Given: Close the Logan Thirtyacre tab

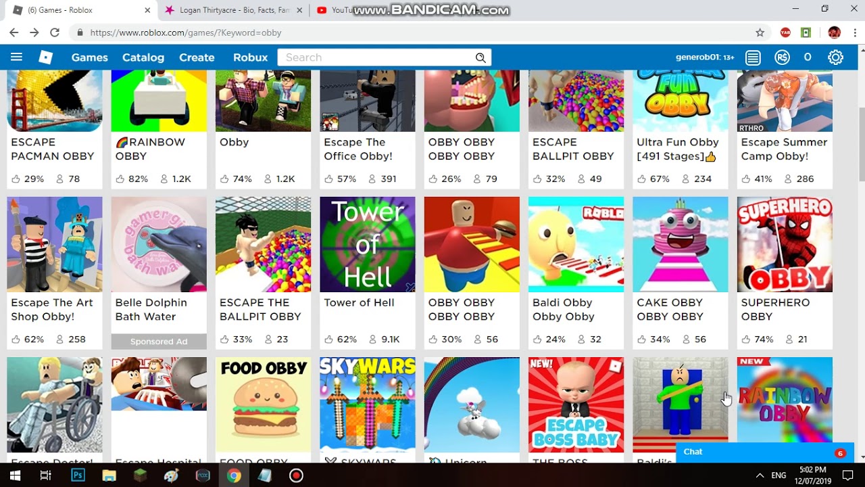Looking at the screenshot, I should pos(299,10).
